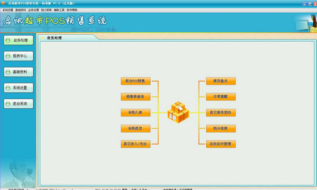This screenshot has height=190, width=317.
Task: Select 业务处理 in the left sidebar
Action: pyautogui.click(x=19, y=40)
